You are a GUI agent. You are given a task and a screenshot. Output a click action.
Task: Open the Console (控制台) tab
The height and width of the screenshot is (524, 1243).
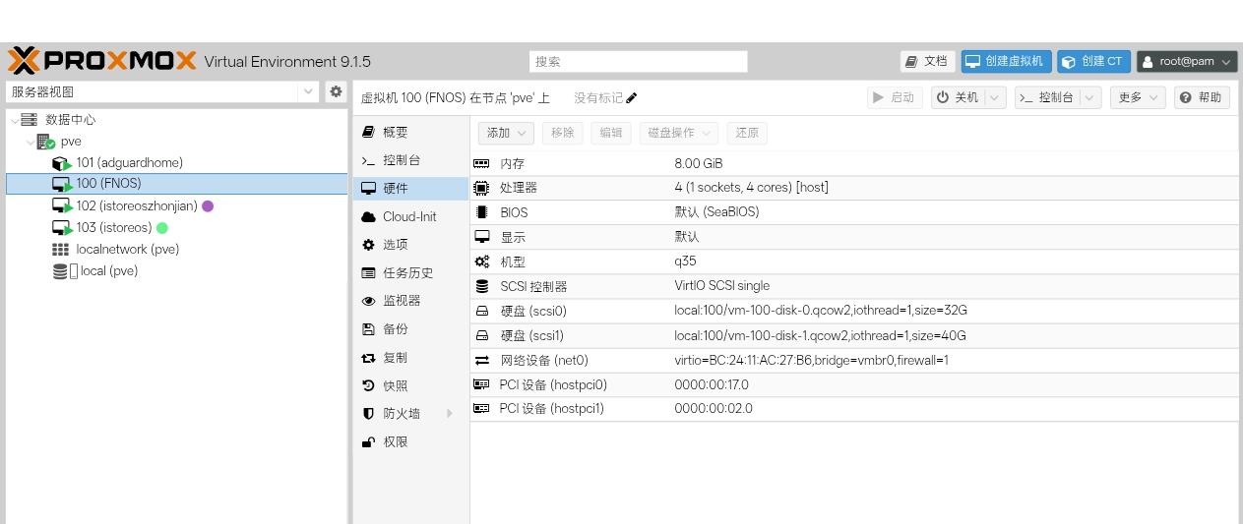410,160
